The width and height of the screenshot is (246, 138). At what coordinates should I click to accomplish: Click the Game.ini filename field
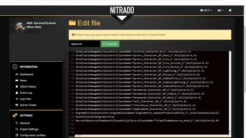pos(84,44)
